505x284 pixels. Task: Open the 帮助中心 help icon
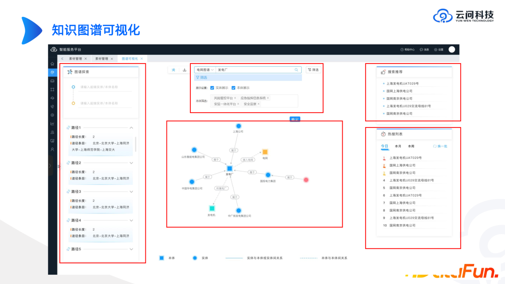click(x=402, y=50)
